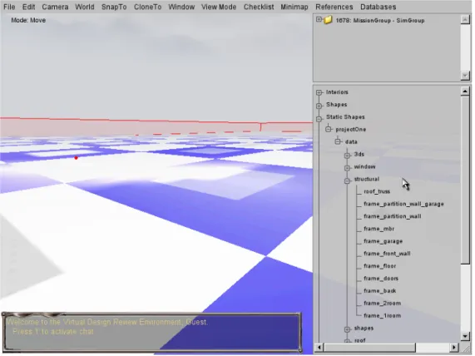Open the References menu
Viewport: 475px width, 356px height.
coord(334,7)
